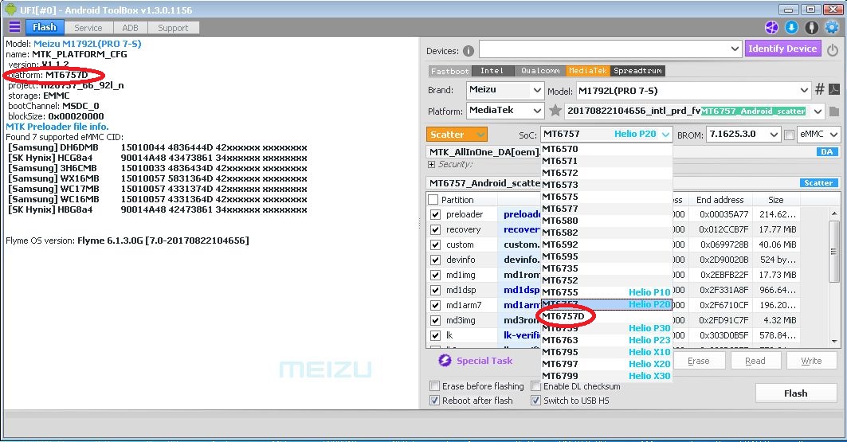
Task: Open the hamburger menu icon
Action: pos(14,27)
